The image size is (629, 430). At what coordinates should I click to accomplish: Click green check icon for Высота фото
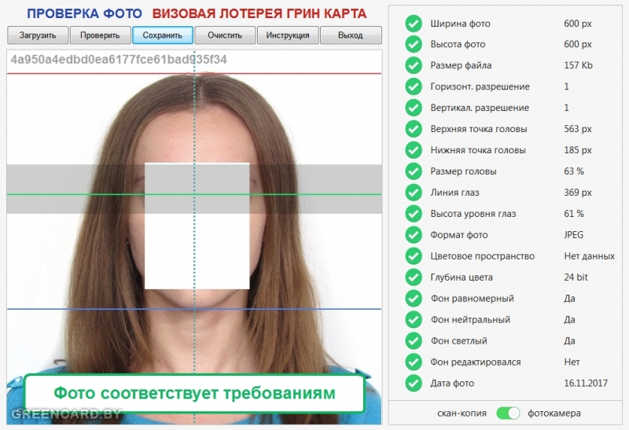point(414,44)
